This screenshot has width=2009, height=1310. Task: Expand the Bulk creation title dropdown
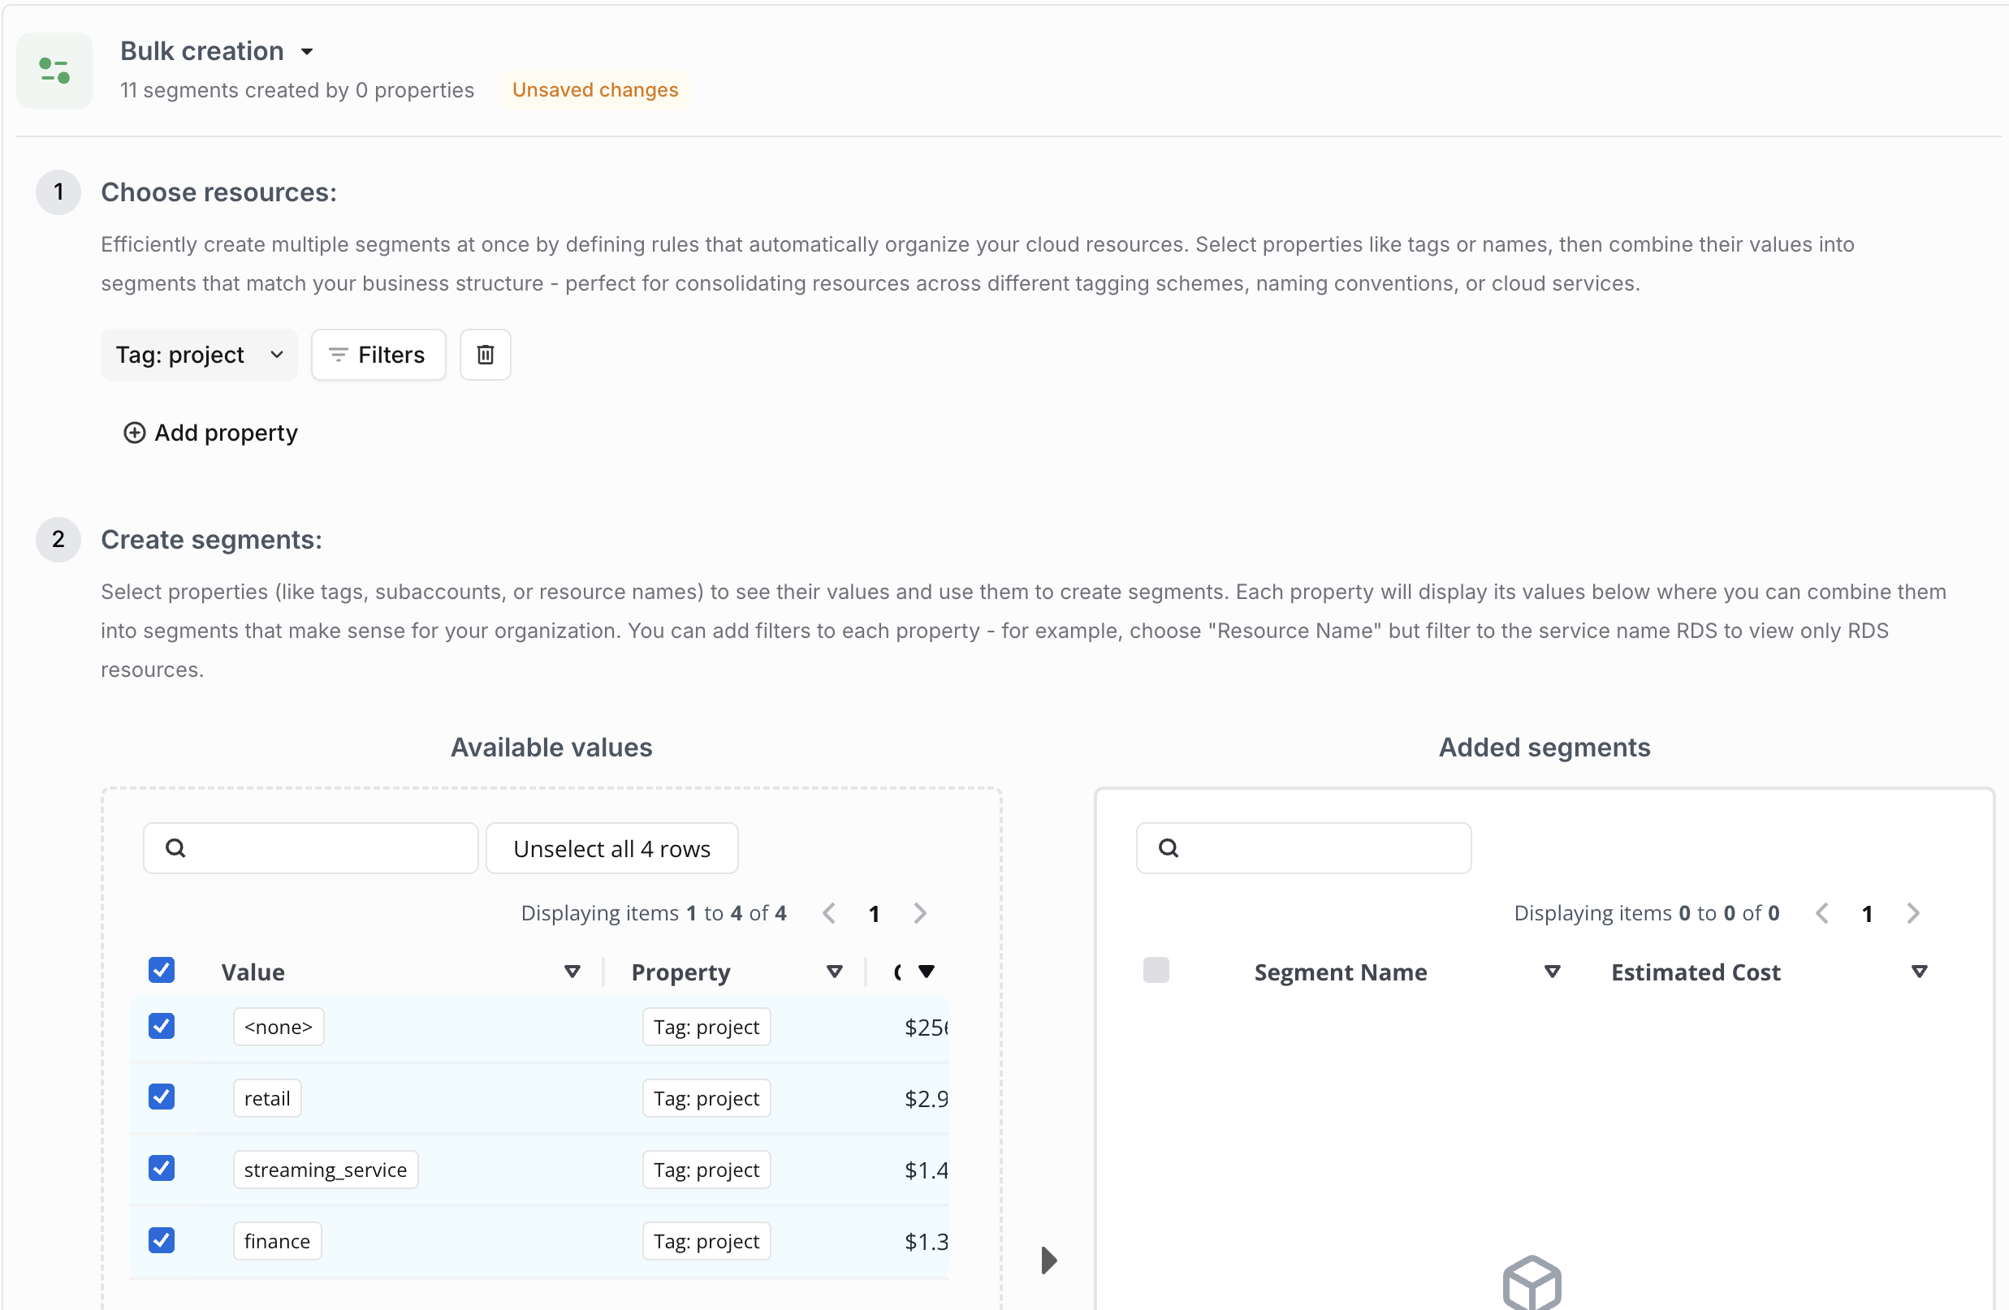[306, 51]
